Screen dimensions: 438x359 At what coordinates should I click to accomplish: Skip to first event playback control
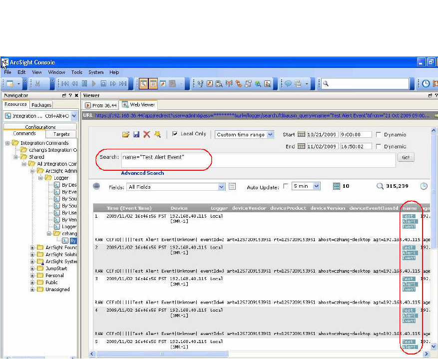pos(65,83)
